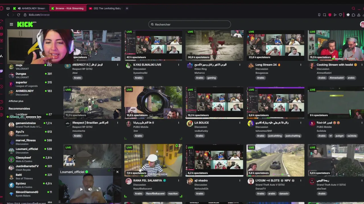
Task: Open options for !Respect | Brazilian stream
Action: click(117, 123)
